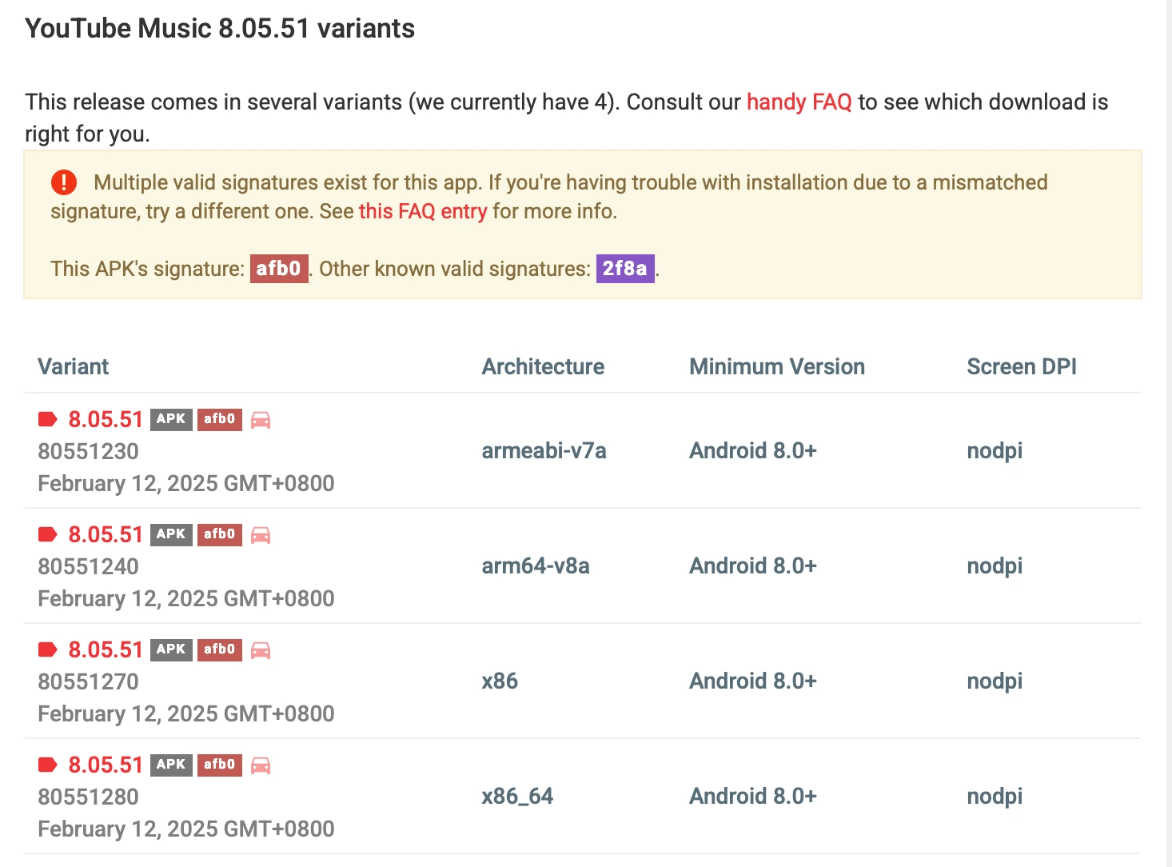The image size is (1172, 867).
Task: Open the 8.05.51 x86_64 variant link
Action: point(105,765)
